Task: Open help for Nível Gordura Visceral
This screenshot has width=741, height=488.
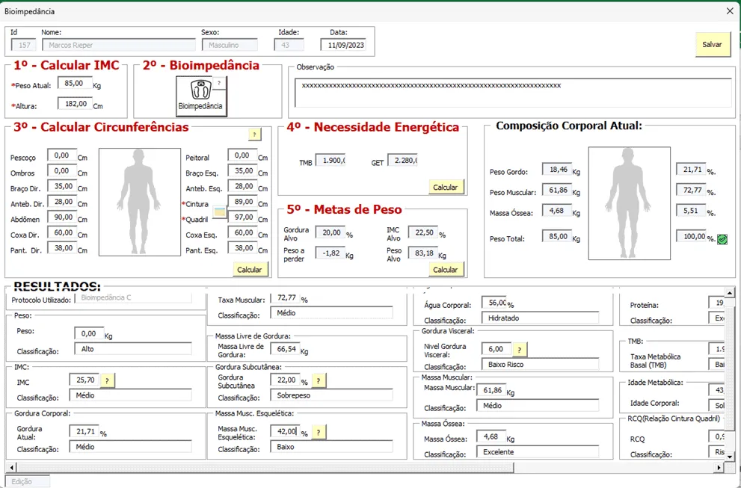Action: (520, 350)
